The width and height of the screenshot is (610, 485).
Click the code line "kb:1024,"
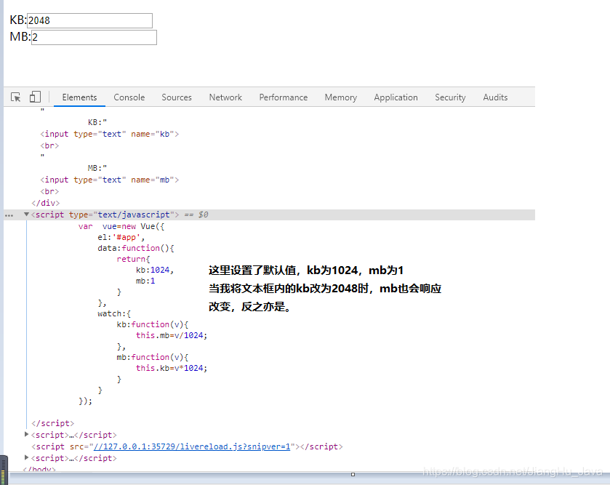pos(155,270)
